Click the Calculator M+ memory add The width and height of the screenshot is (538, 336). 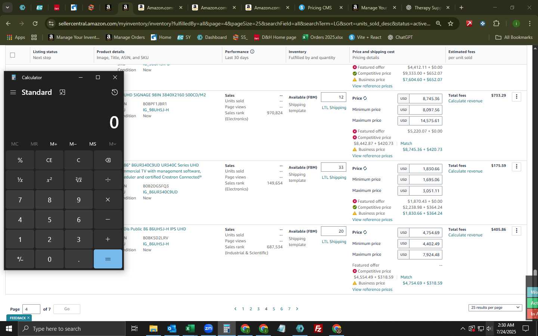[54, 144]
